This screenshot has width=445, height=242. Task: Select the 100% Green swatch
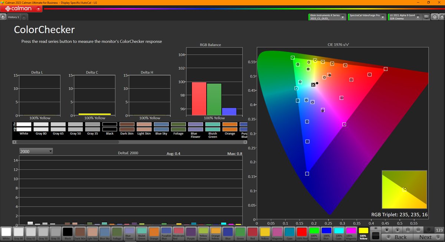(x=314, y=233)
